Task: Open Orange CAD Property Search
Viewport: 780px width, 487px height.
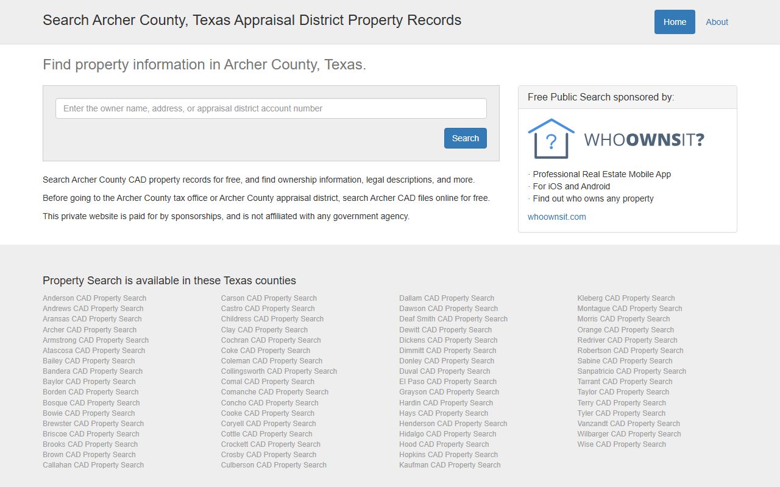Action: coord(625,330)
